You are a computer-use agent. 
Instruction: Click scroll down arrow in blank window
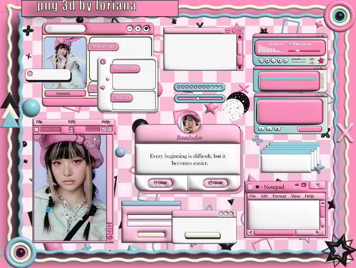click(240, 68)
